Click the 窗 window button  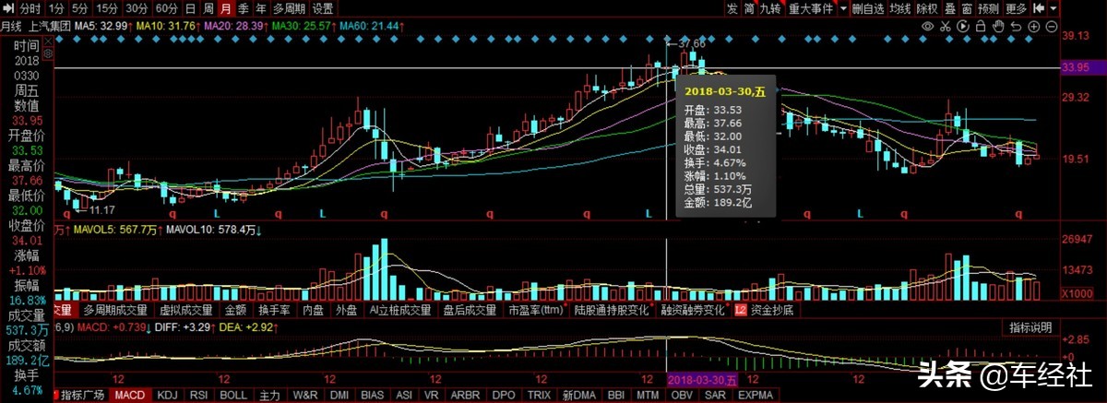[x=967, y=8]
